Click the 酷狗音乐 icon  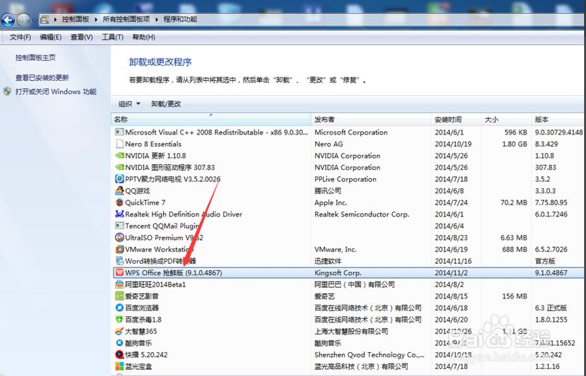[x=119, y=343]
